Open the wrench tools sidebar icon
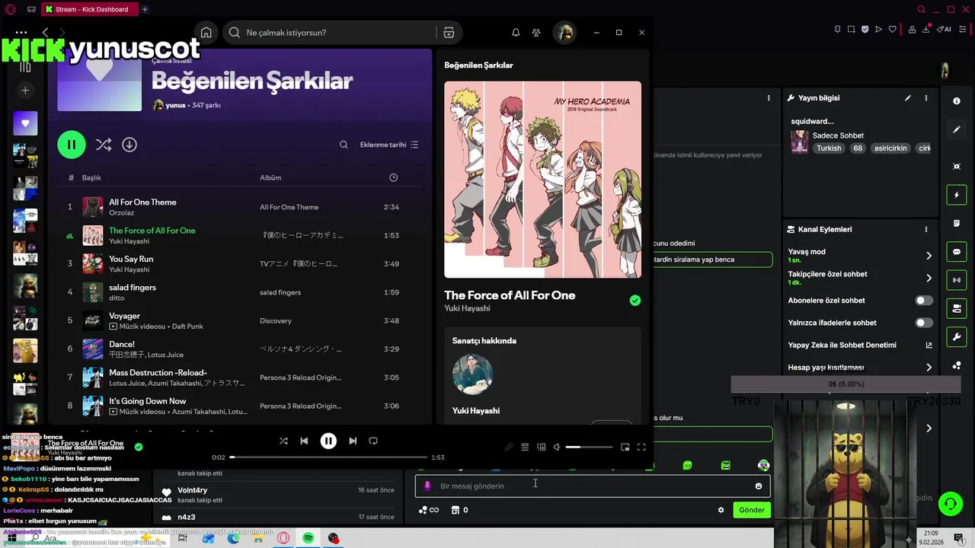Image resolution: width=975 pixels, height=548 pixels. [x=957, y=336]
